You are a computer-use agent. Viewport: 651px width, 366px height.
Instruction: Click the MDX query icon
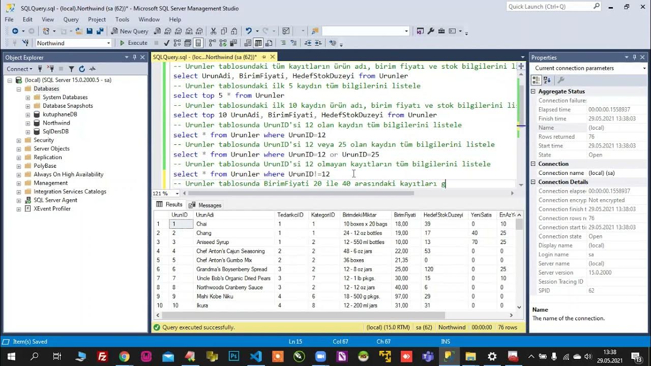coord(167,31)
